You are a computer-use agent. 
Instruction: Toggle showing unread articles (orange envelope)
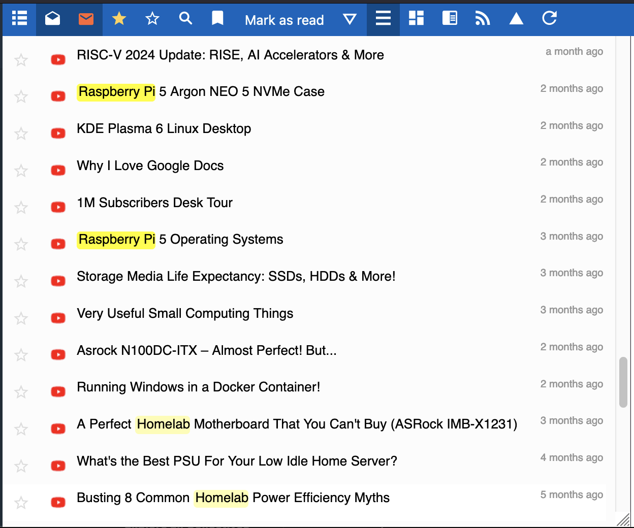point(86,19)
